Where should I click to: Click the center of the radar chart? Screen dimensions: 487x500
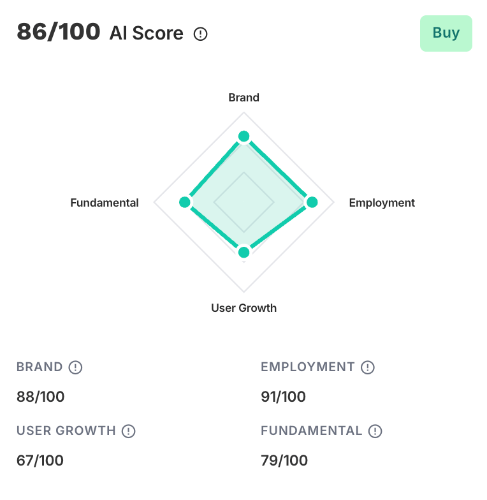tap(243, 202)
